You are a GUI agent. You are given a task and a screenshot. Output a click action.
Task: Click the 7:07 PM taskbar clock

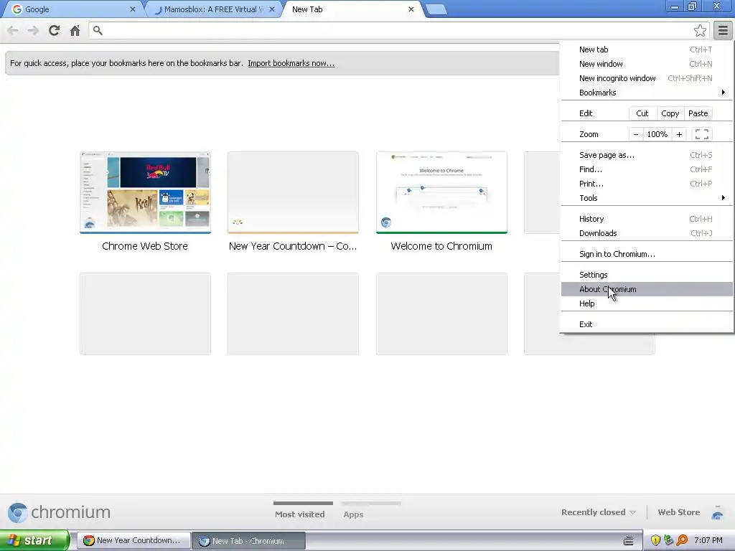(x=708, y=540)
